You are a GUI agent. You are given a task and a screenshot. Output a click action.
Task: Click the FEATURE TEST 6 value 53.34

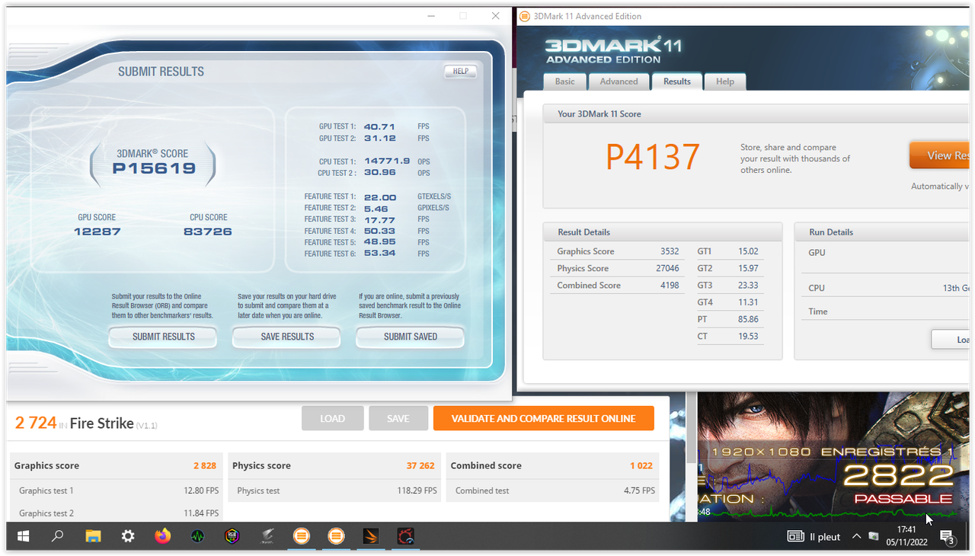379,254
